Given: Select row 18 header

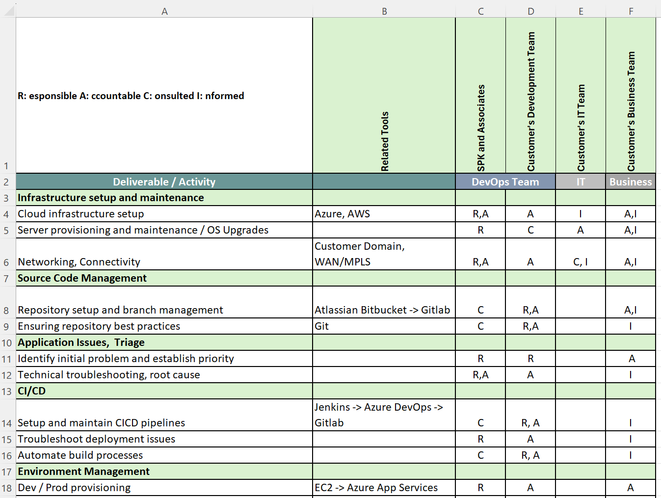Looking at the screenshot, I should tap(8, 488).
